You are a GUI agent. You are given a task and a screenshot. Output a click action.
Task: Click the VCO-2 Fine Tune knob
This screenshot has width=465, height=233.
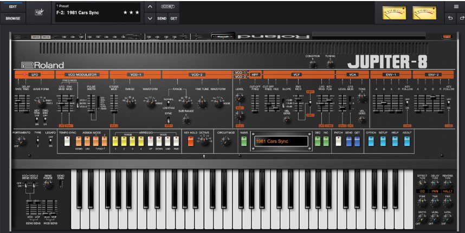[202, 103]
